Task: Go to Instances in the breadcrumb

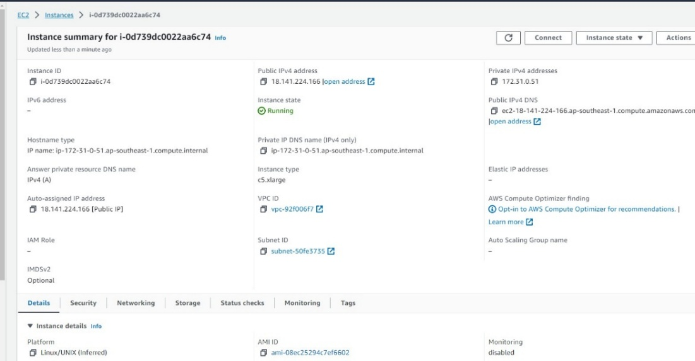Action: click(59, 15)
